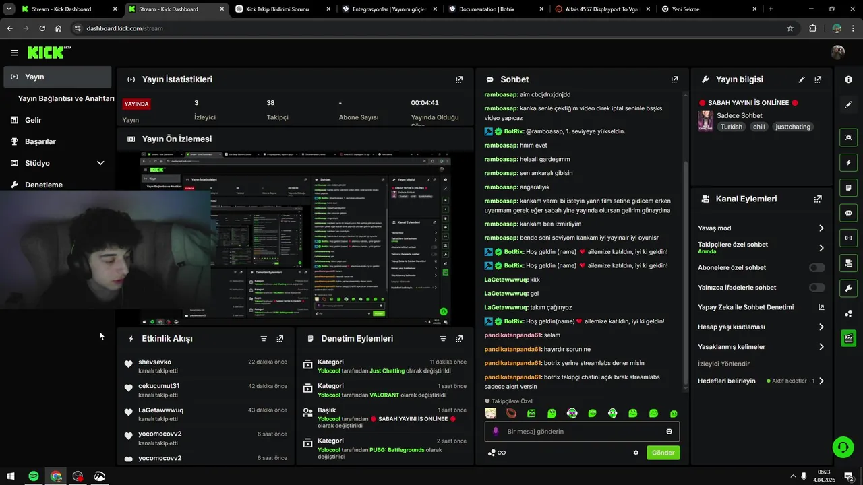Viewport: 863px width, 485px height.
Task: Open Hesap yaşı kısıtlaması options arrow
Action: click(821, 327)
